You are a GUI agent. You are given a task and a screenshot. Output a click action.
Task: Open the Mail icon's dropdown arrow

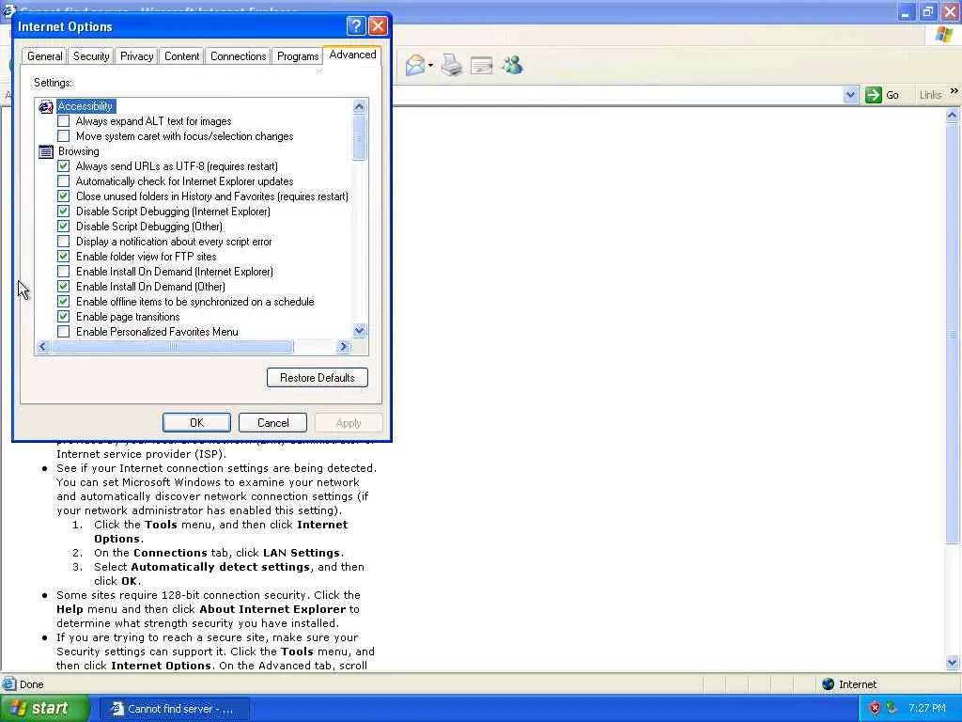[x=430, y=65]
